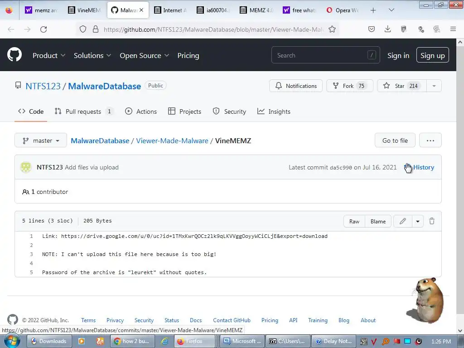Screen dimensions: 464x348
Task: Open the Pull requests tab
Action: [x=84, y=111]
